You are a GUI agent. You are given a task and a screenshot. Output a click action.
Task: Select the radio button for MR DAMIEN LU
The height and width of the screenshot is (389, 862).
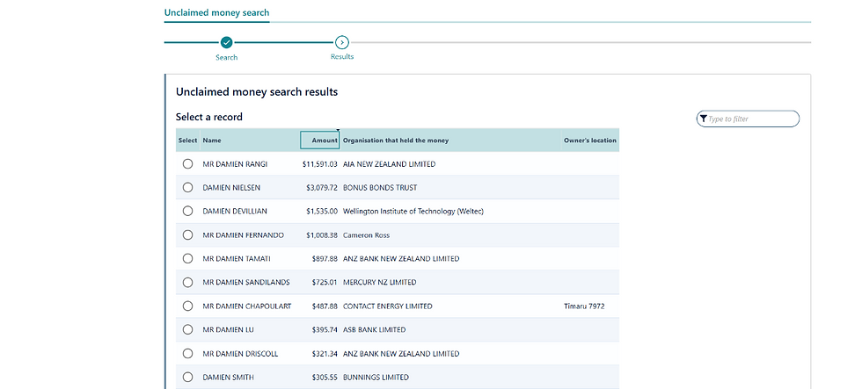[x=187, y=329]
